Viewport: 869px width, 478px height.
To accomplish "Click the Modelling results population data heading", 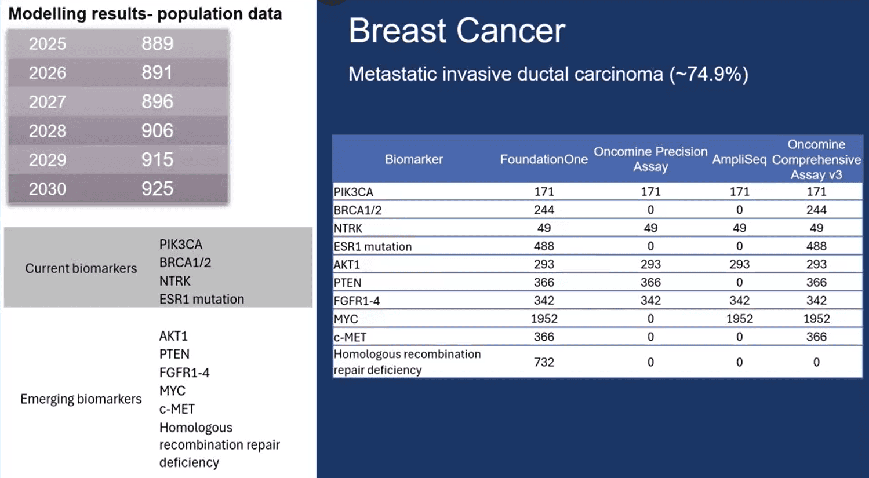I will tap(145, 14).
